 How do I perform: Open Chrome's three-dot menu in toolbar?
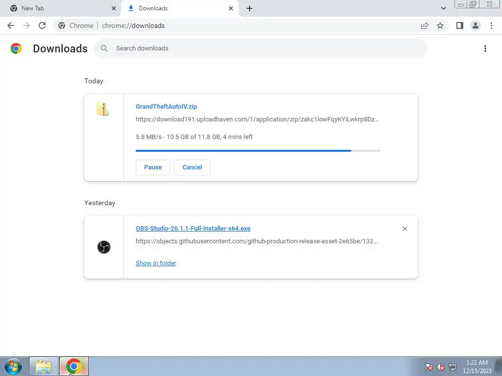coord(491,25)
